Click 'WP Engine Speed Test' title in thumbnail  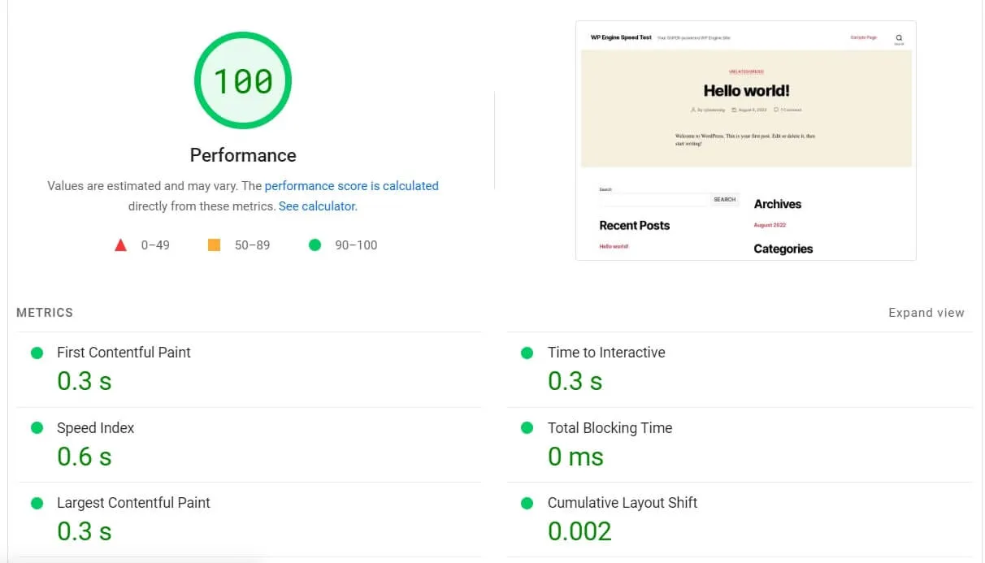(x=621, y=37)
